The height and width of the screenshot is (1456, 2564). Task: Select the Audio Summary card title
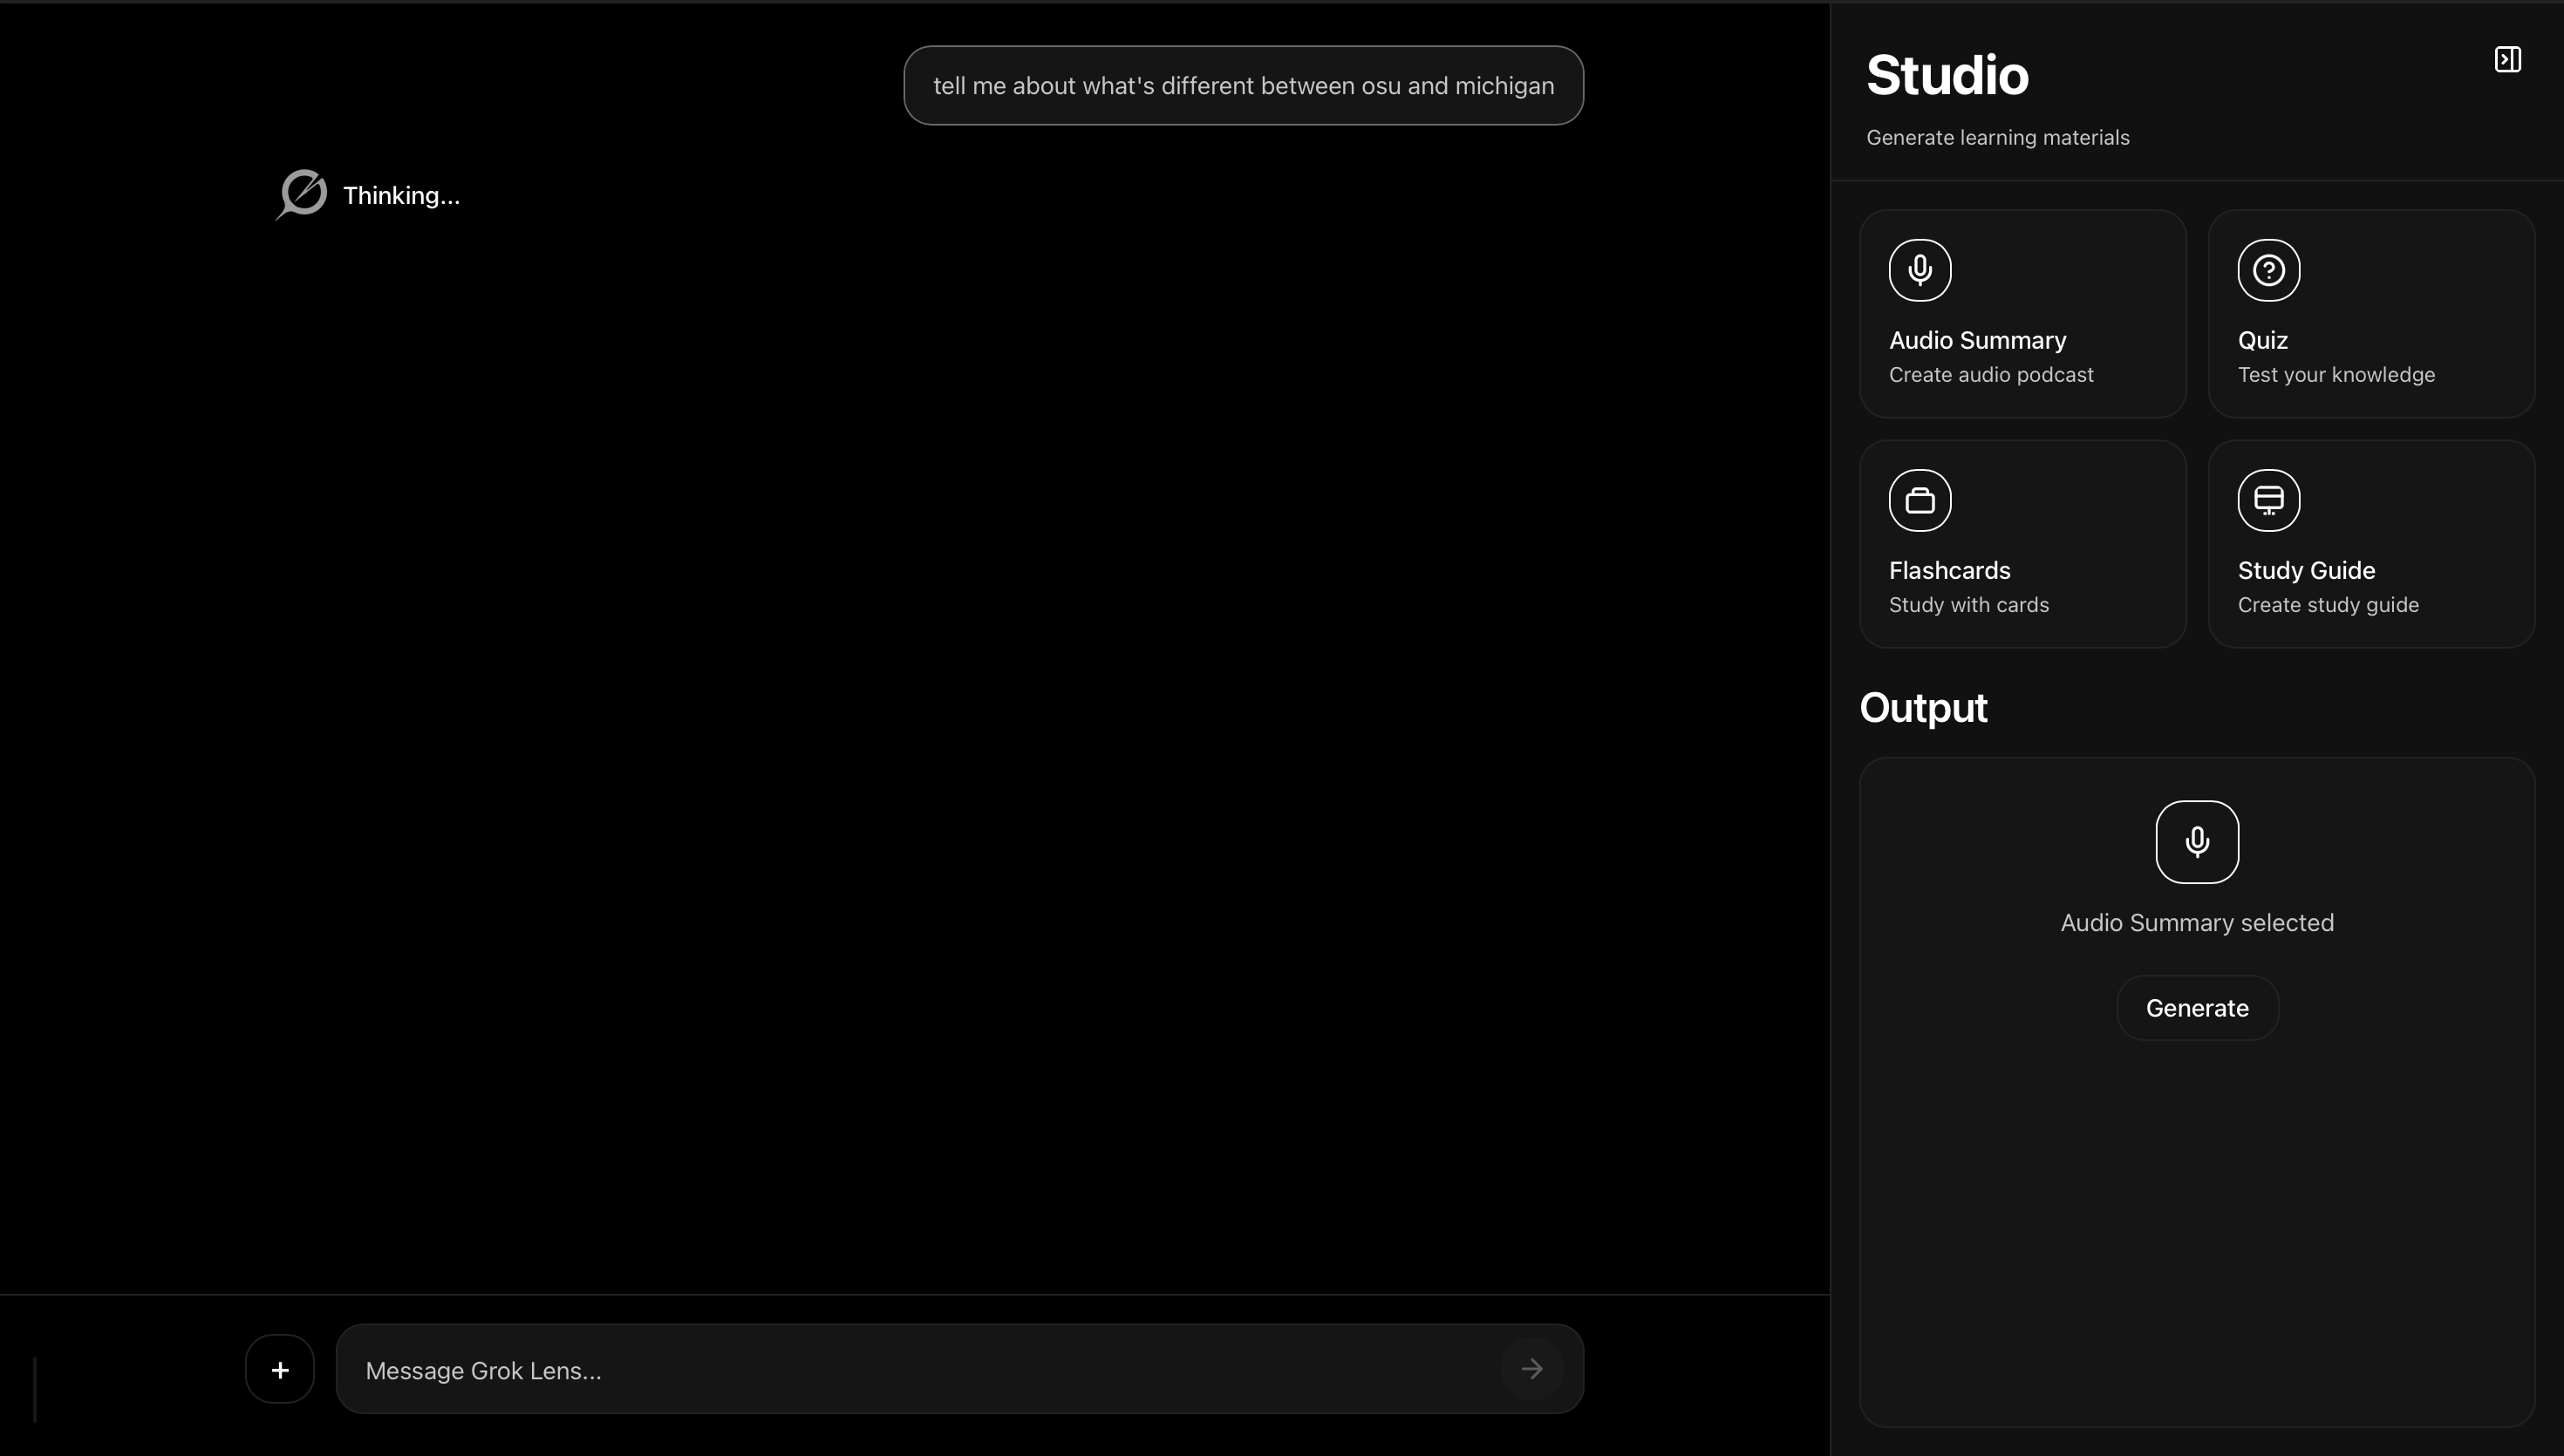(x=1977, y=340)
